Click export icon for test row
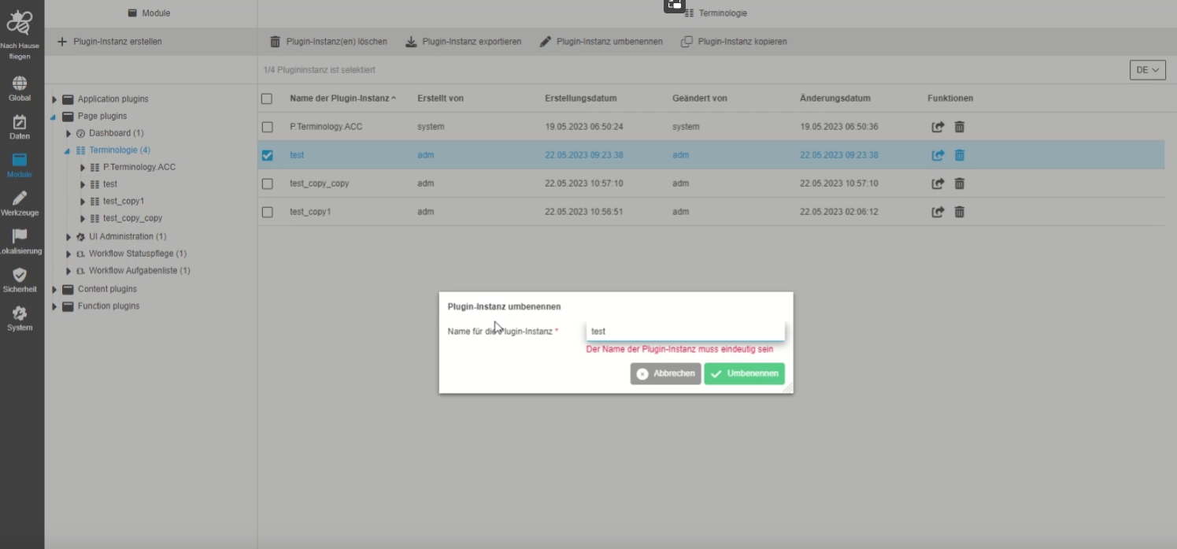Image resolution: width=1177 pixels, height=549 pixels. [938, 155]
